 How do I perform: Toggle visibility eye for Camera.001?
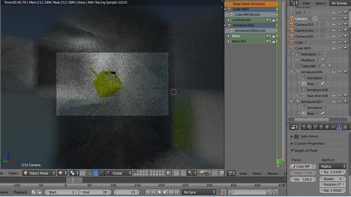click(334, 24)
